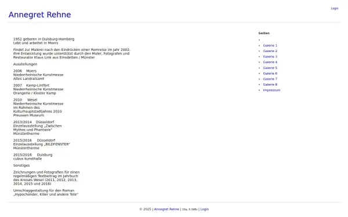Open Galerie 6 from Seiten list
Image resolution: width=348 pixels, height=217 pixels.
[270, 73]
